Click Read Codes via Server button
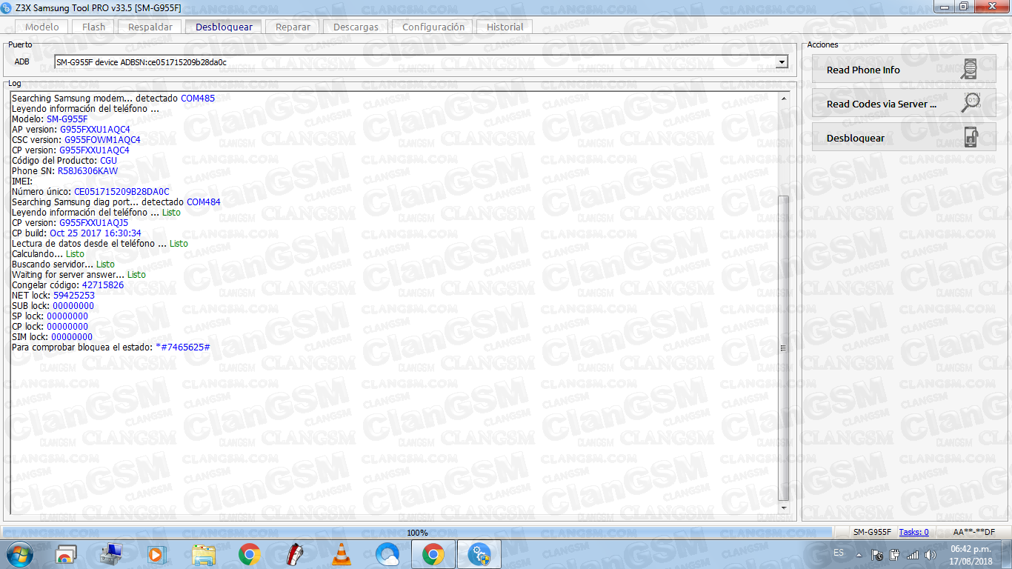 pyautogui.click(x=904, y=104)
